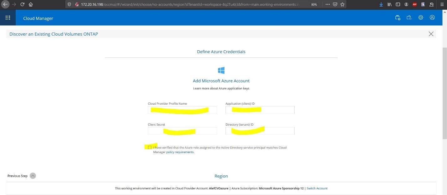Open the Firefox account menu

pos(406,5)
